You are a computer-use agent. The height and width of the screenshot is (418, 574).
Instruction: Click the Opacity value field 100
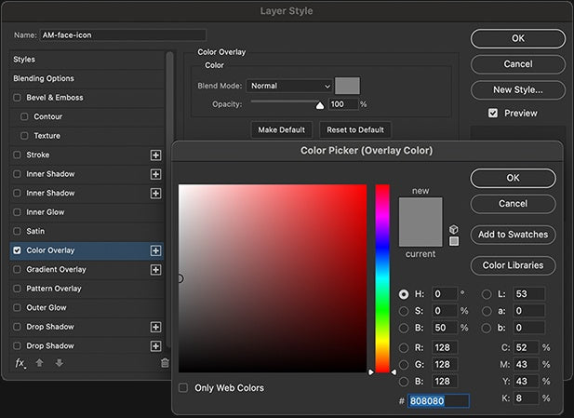coord(343,104)
